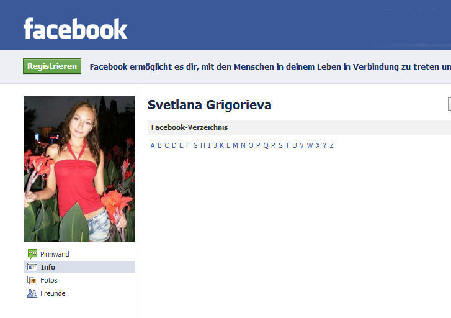Click the Facebook-Verzeichnis heading
The image size is (451, 318).
[x=190, y=127]
